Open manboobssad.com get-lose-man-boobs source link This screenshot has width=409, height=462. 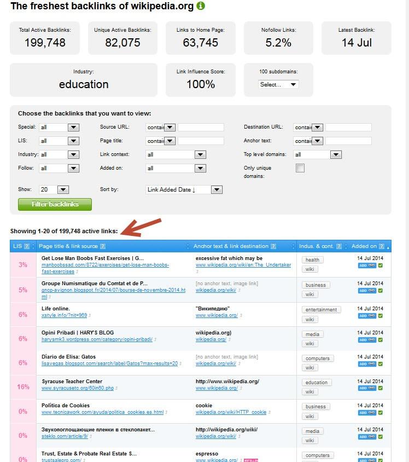pyautogui.click(x=105, y=268)
